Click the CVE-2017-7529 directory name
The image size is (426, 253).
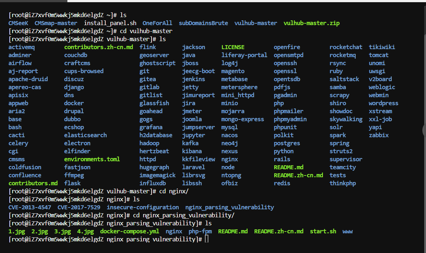(x=79, y=207)
